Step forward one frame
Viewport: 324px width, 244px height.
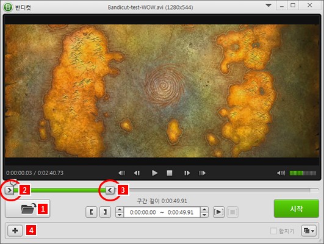[x=187, y=173]
